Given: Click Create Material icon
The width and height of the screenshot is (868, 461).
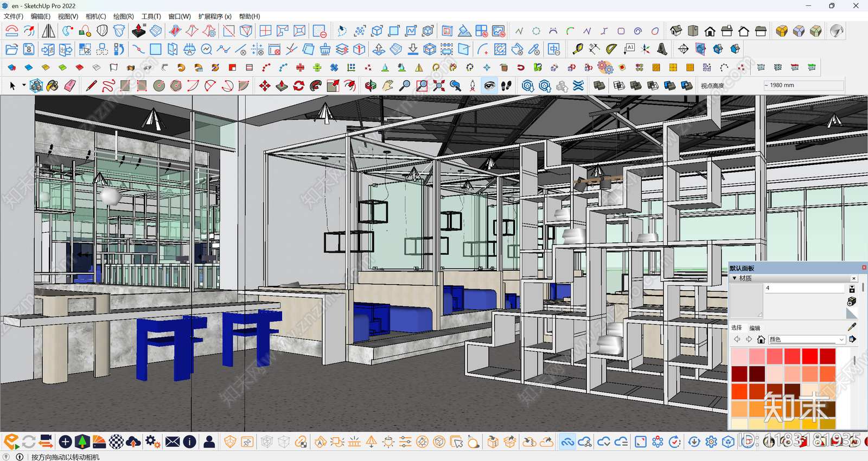Looking at the screenshot, I should (852, 302).
